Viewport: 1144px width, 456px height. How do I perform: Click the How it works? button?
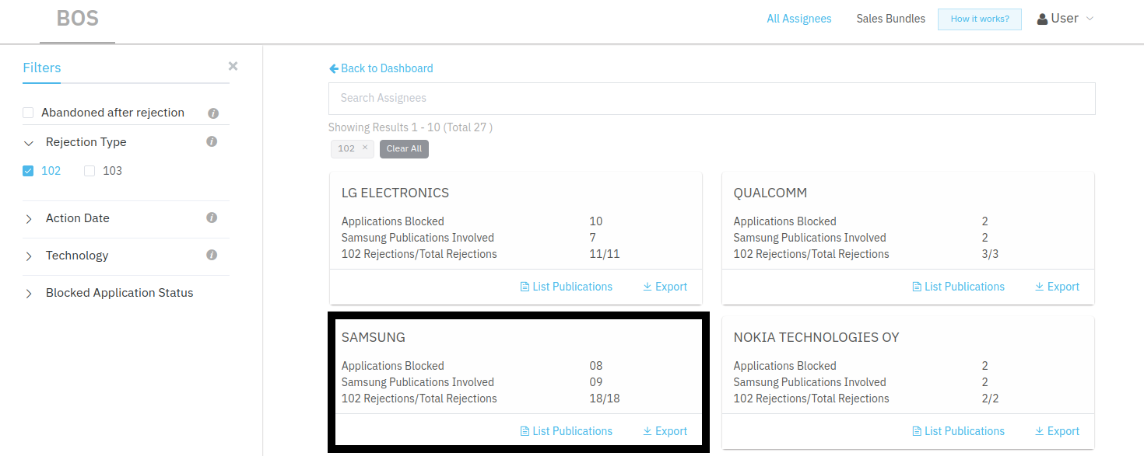[980, 19]
